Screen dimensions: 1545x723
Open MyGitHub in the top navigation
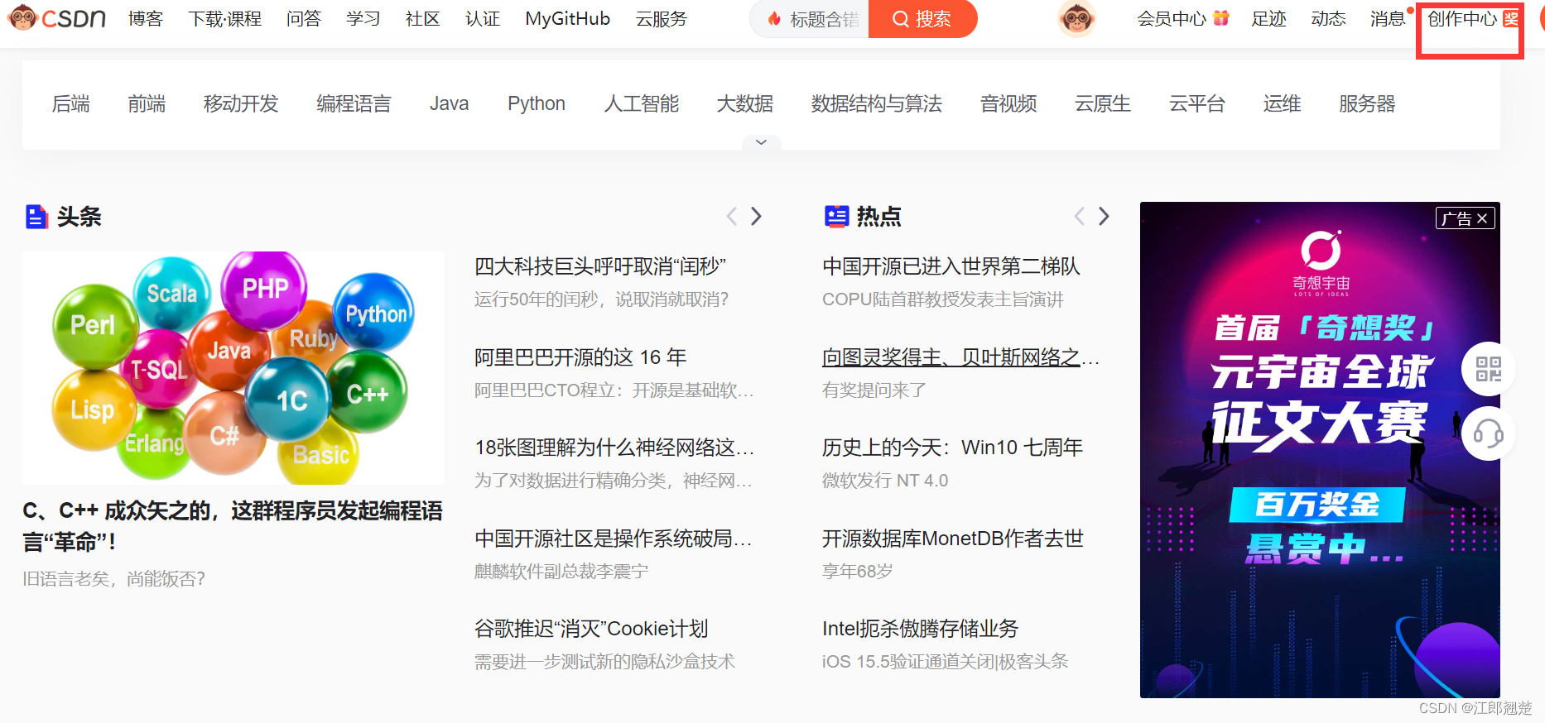tap(567, 19)
